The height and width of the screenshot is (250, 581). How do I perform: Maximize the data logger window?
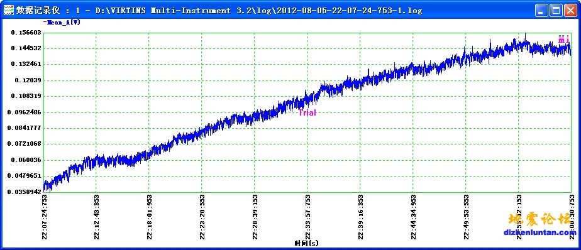pyautogui.click(x=556, y=11)
